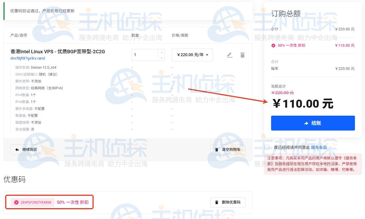Click the discount badge icon next to 50% 一次性 折扣

click(x=273, y=45)
